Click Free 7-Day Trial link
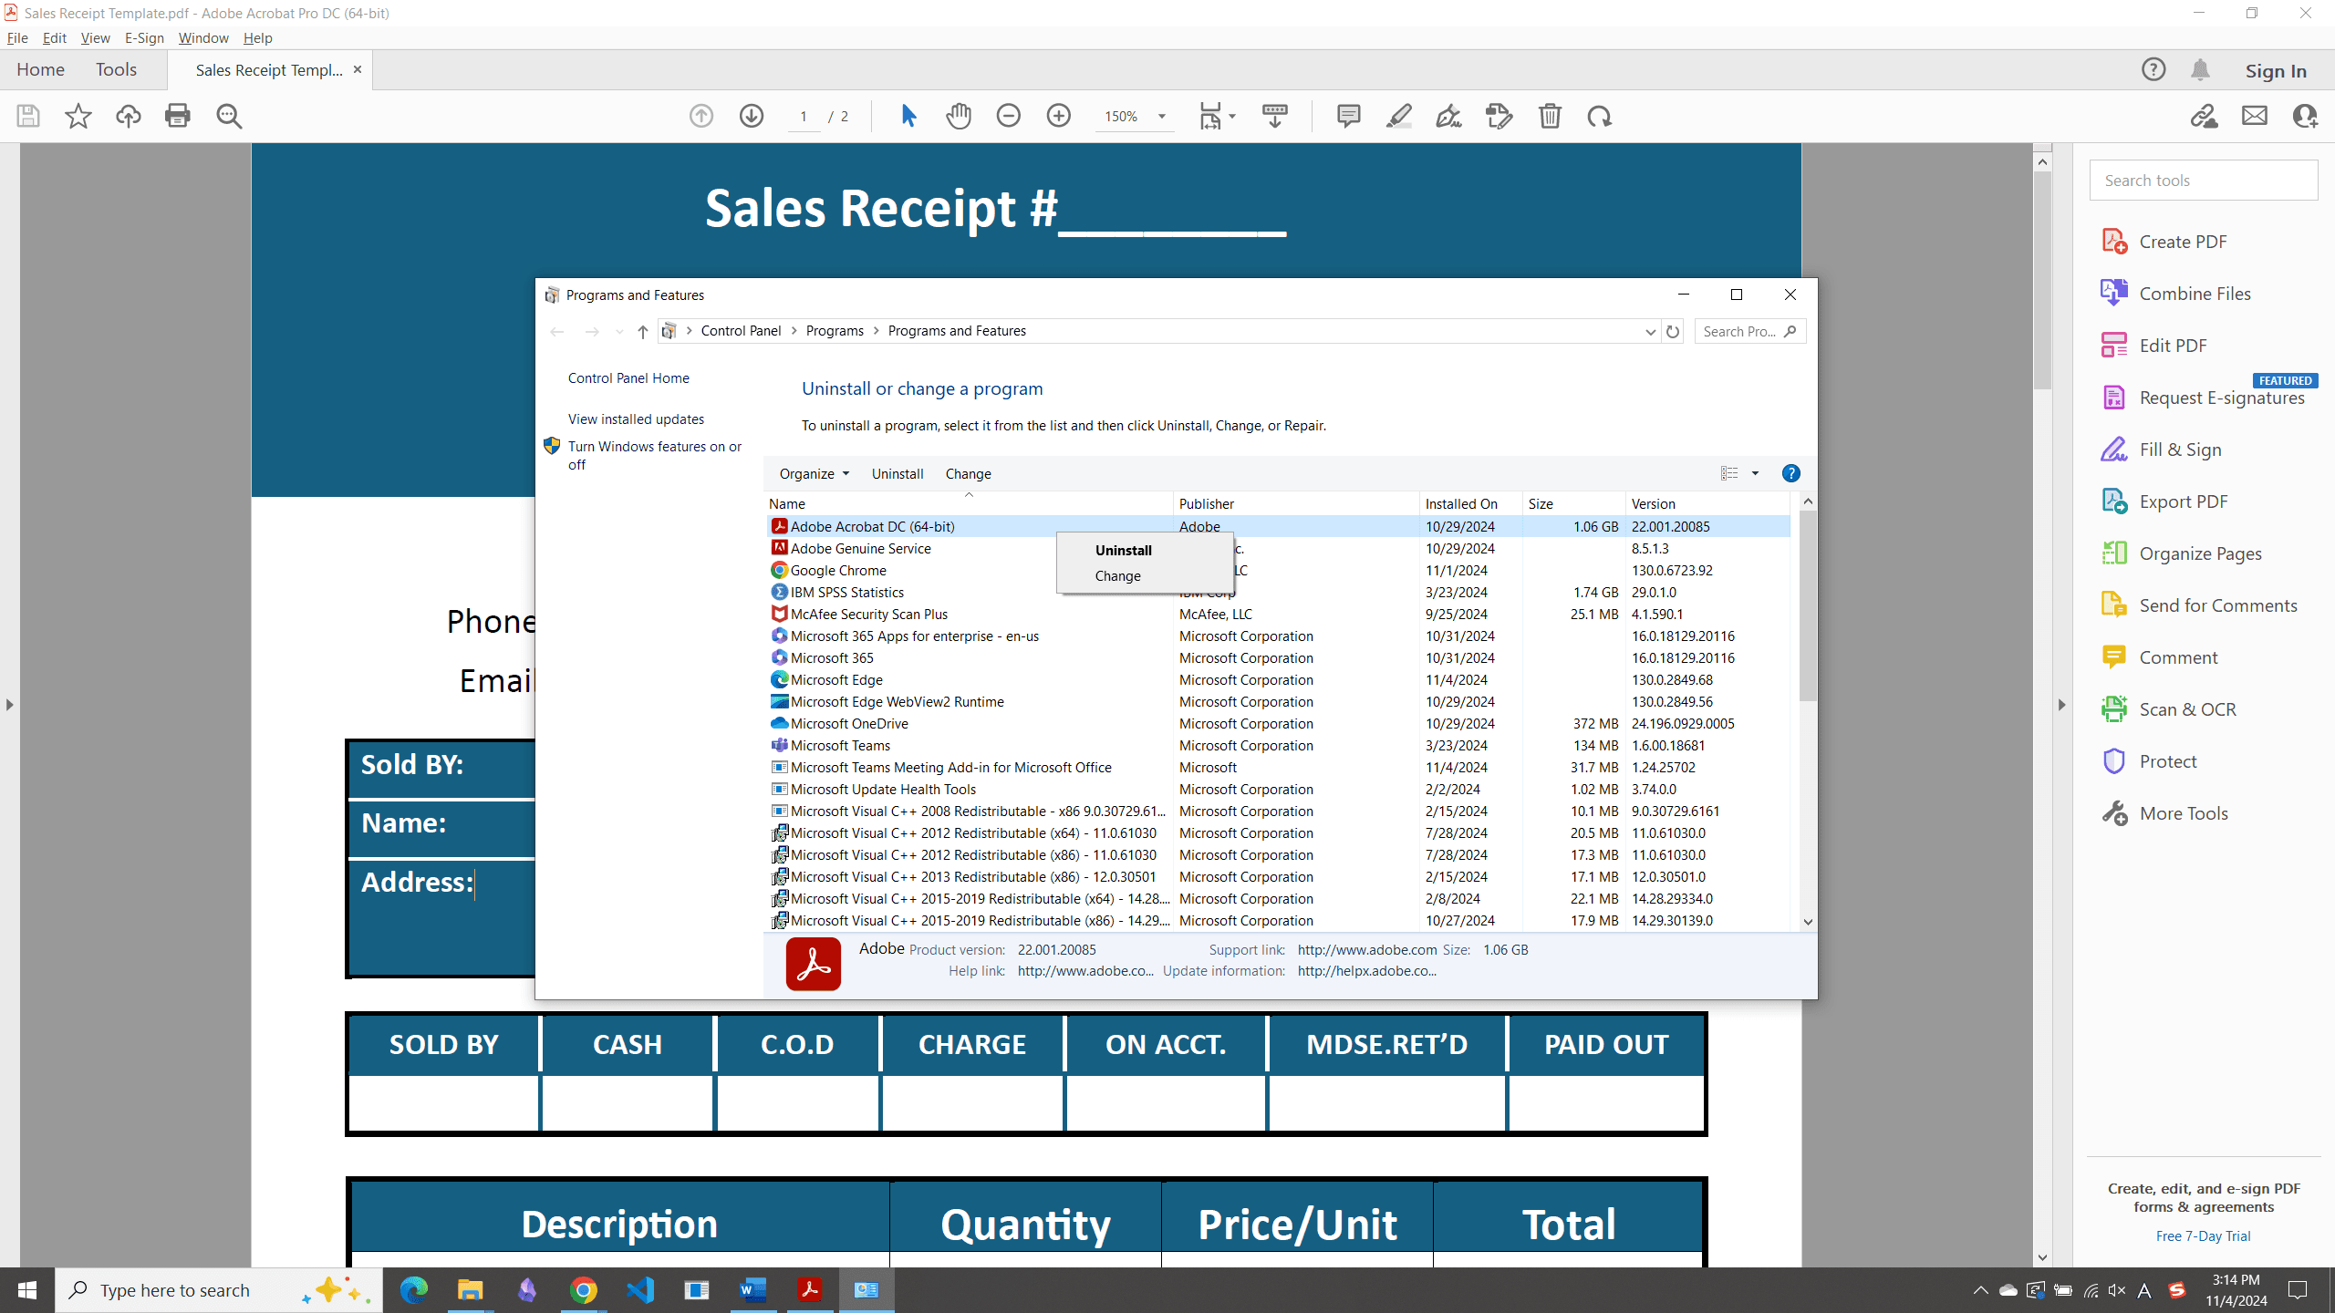This screenshot has width=2335, height=1313. tap(2203, 1235)
